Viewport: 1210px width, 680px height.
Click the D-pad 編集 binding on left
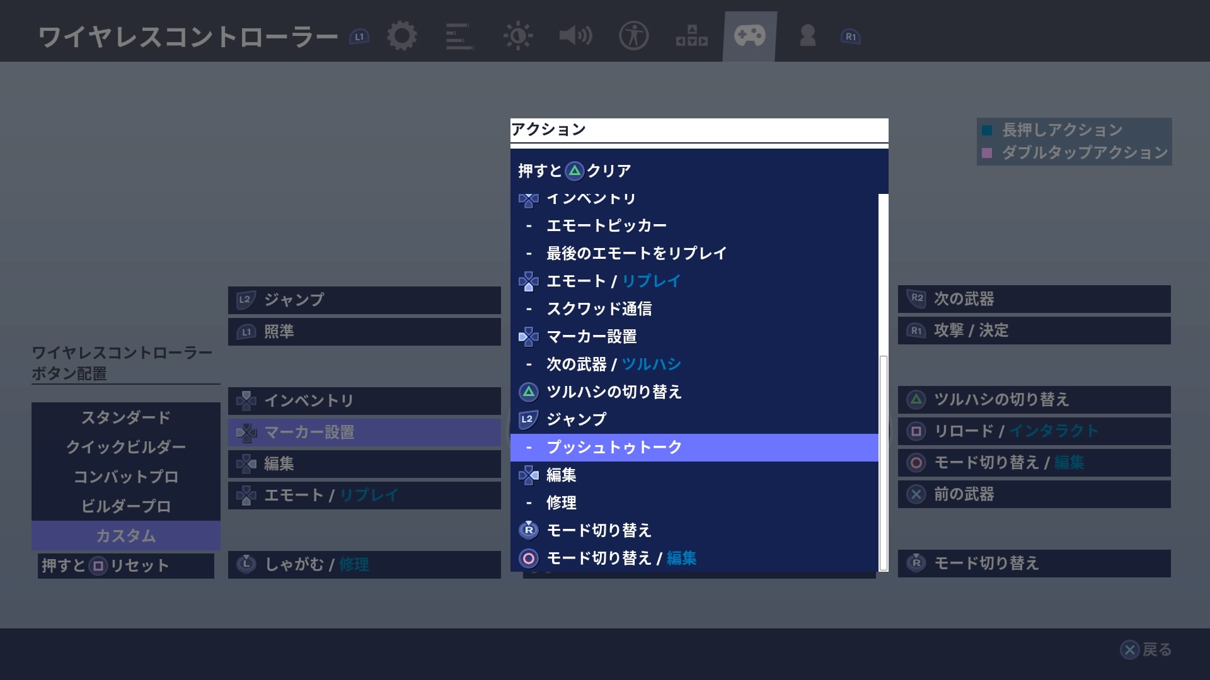pos(364,463)
